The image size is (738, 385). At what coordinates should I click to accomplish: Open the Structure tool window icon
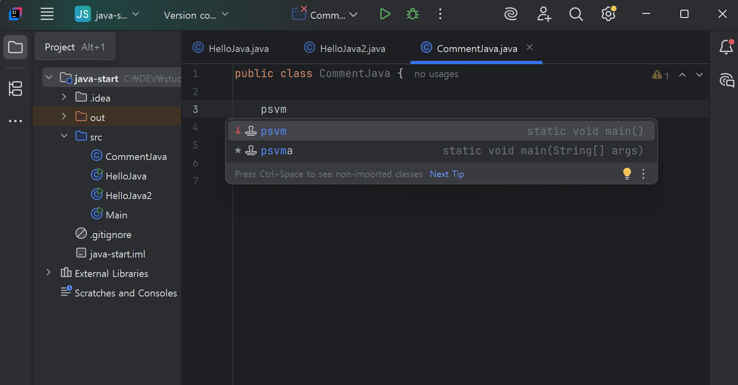[x=15, y=89]
